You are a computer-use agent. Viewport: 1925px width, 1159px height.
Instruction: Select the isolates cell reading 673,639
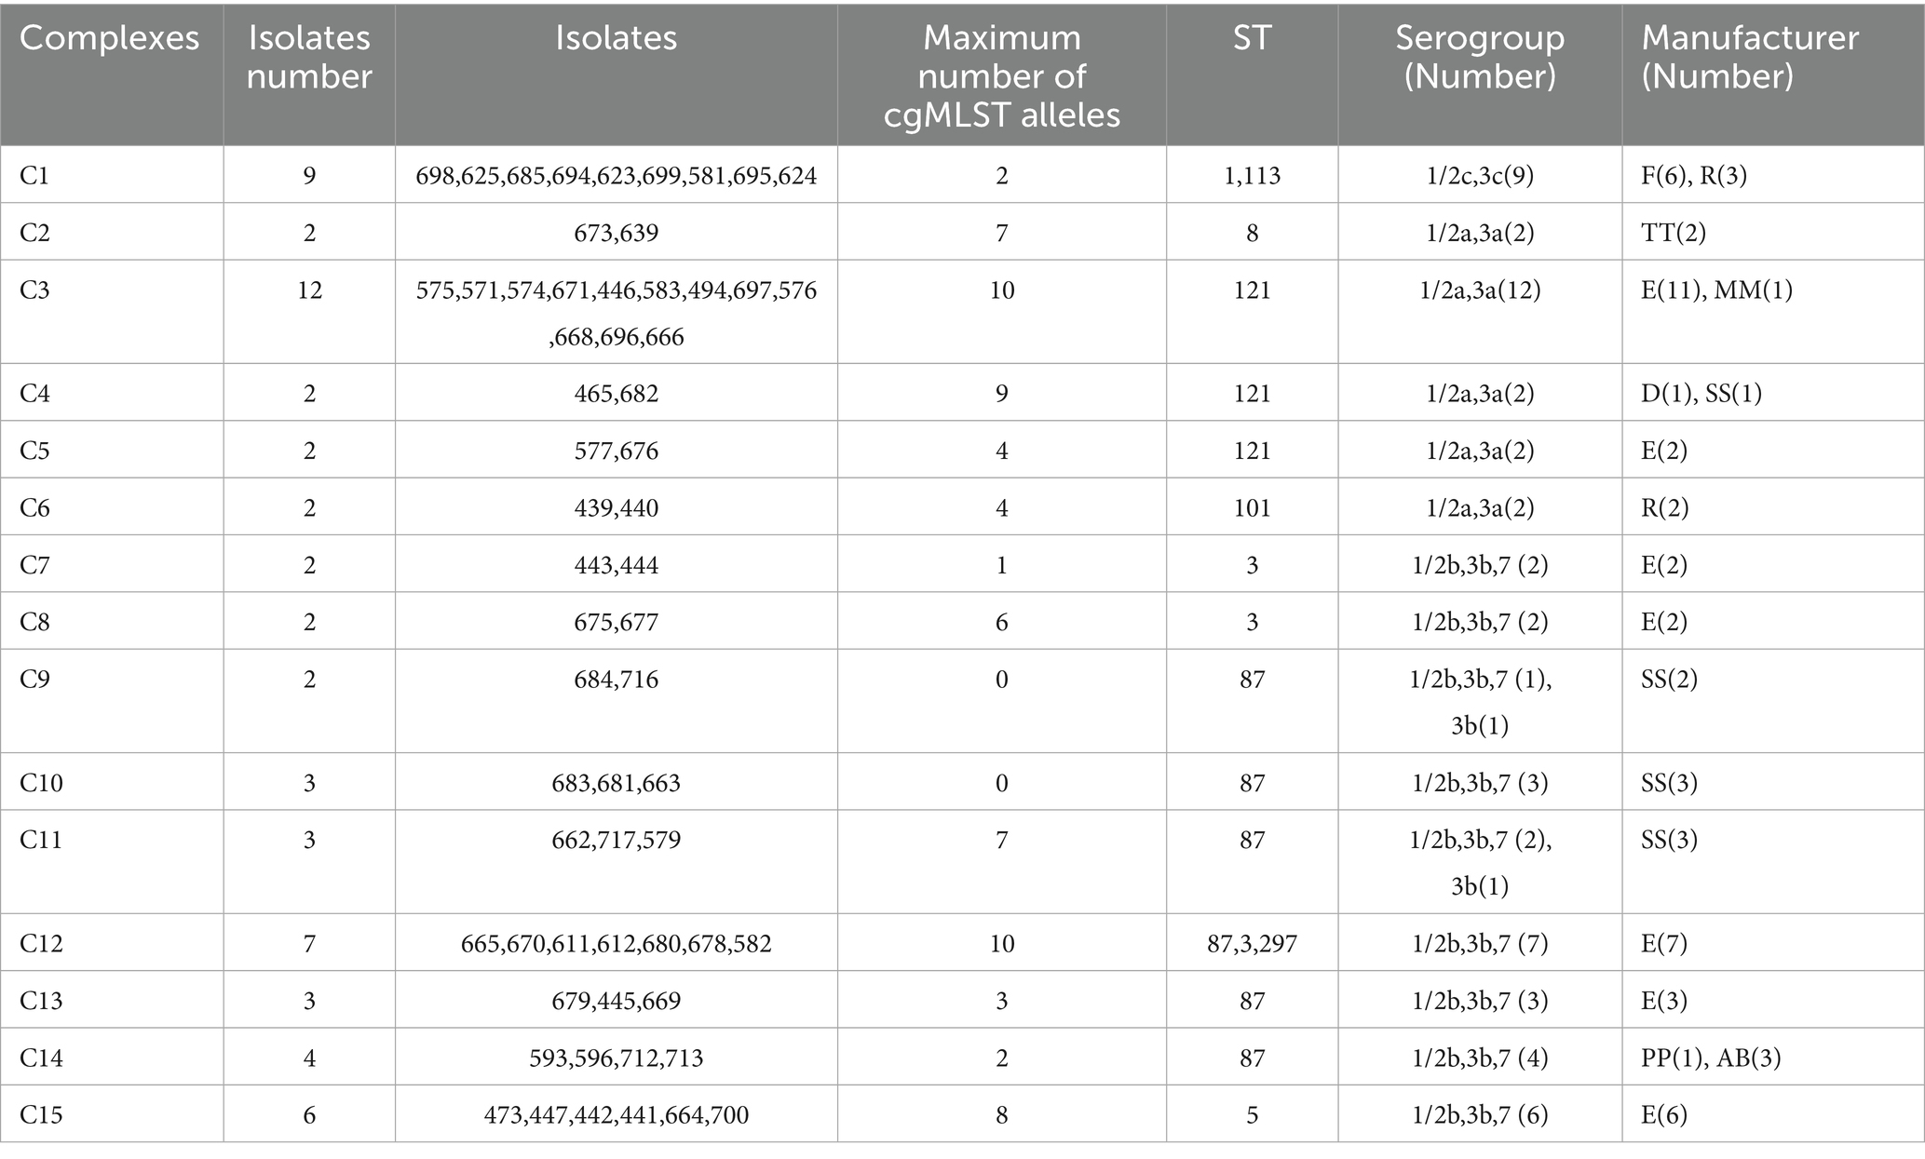pyautogui.click(x=616, y=233)
